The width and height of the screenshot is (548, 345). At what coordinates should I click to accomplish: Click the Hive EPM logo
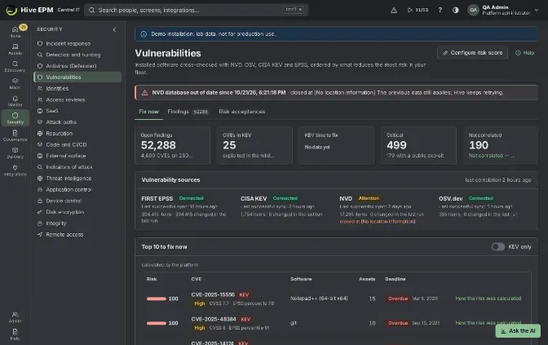[x=11, y=10]
